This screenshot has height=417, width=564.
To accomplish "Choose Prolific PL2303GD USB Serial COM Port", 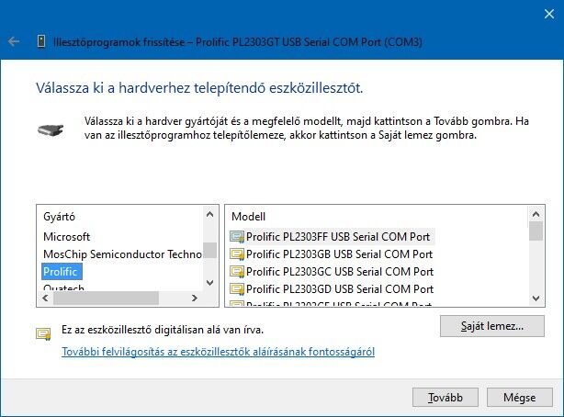I will point(340,288).
